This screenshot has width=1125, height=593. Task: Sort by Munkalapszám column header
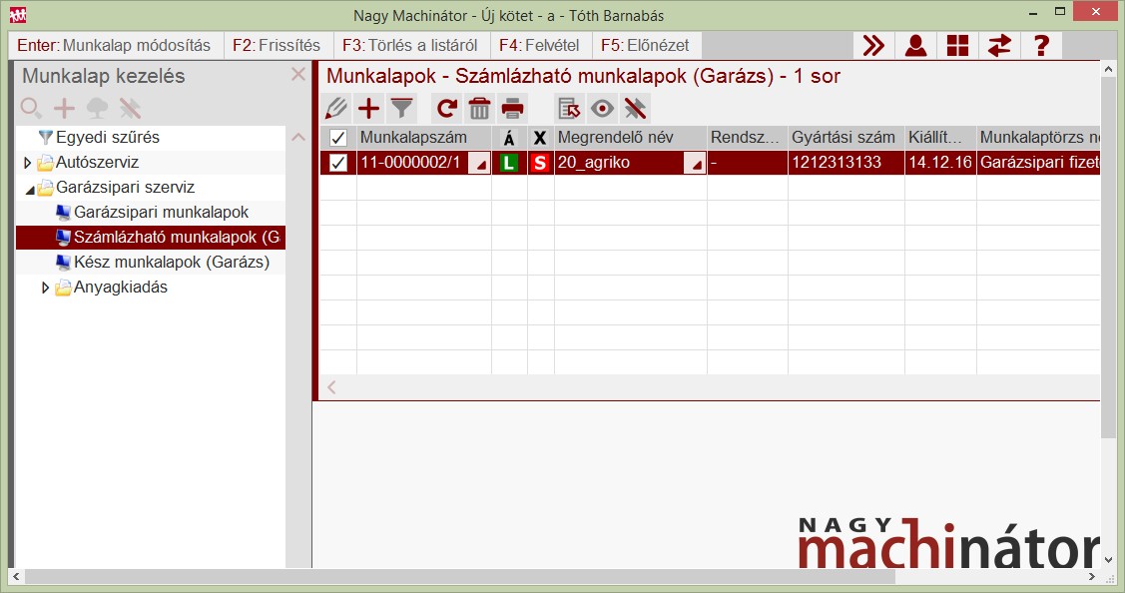[x=423, y=138]
